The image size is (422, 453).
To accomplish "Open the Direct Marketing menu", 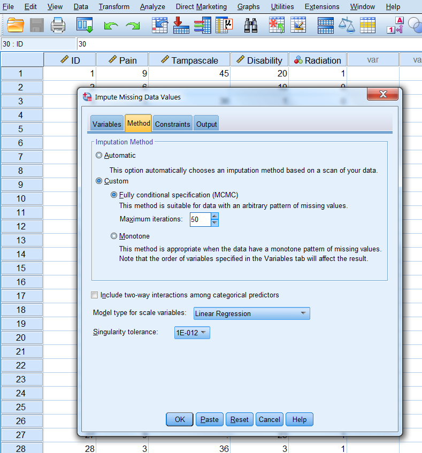I will (x=201, y=6).
